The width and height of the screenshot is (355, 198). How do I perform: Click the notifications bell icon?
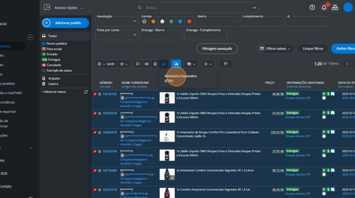coord(324,7)
